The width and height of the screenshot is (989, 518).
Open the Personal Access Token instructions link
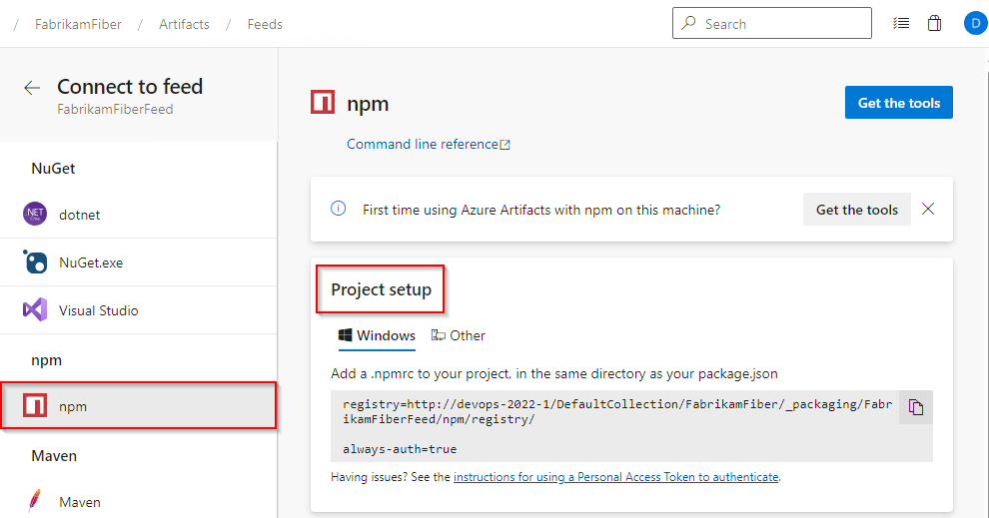[615, 477]
